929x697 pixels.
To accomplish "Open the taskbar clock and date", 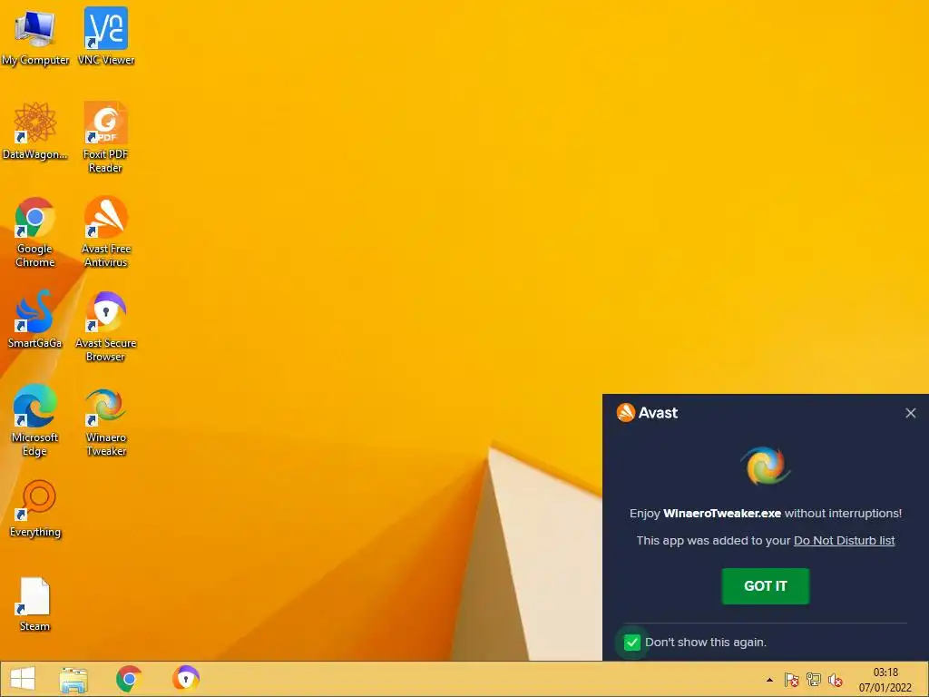I will 885,680.
